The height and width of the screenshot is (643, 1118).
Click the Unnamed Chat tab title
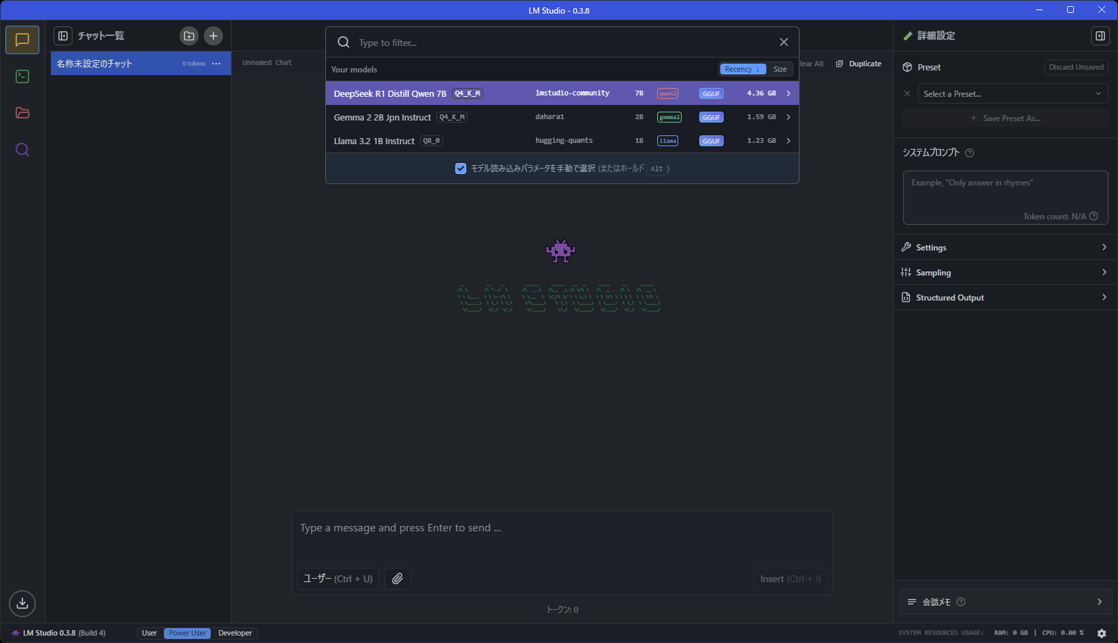267,63
